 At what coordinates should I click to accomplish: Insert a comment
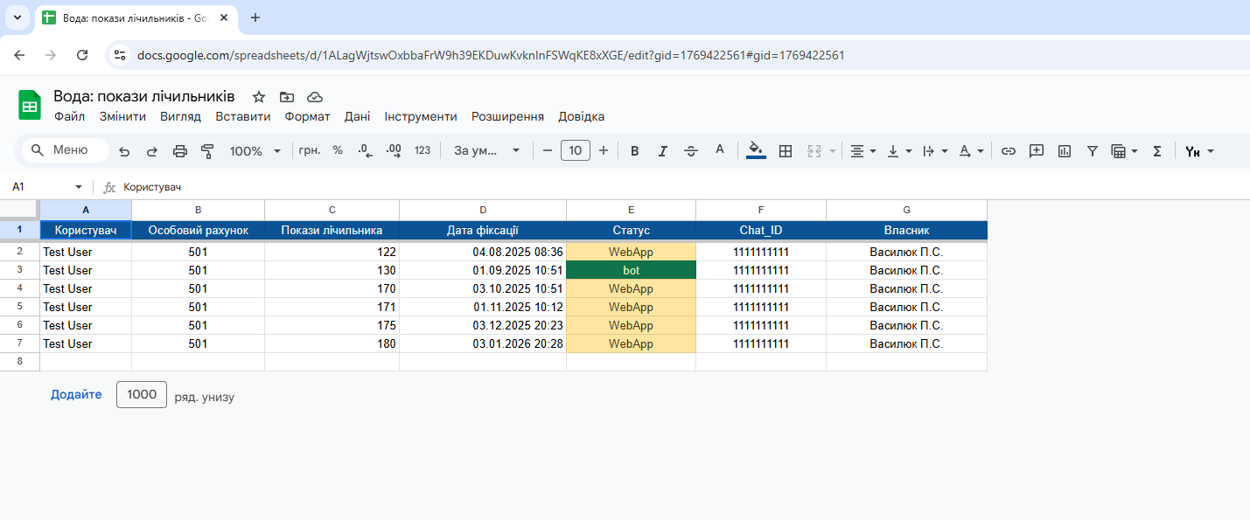1036,150
